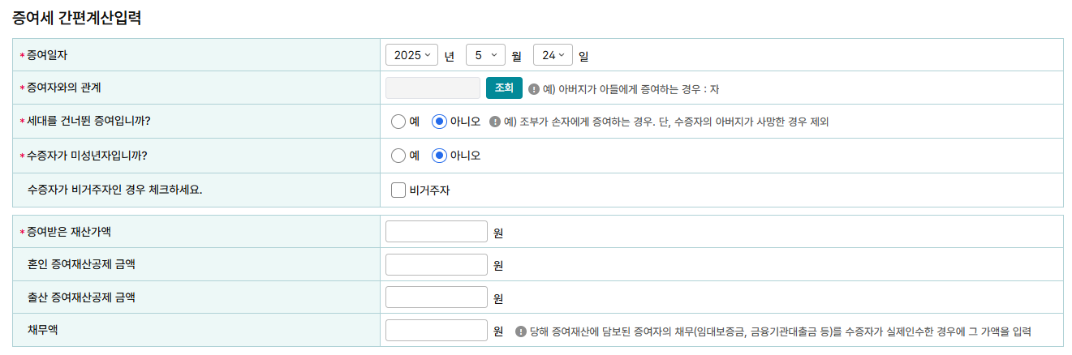Screen dimensions: 1072x355
Task: Click info icon next to generation-skip example
Action: (x=495, y=122)
